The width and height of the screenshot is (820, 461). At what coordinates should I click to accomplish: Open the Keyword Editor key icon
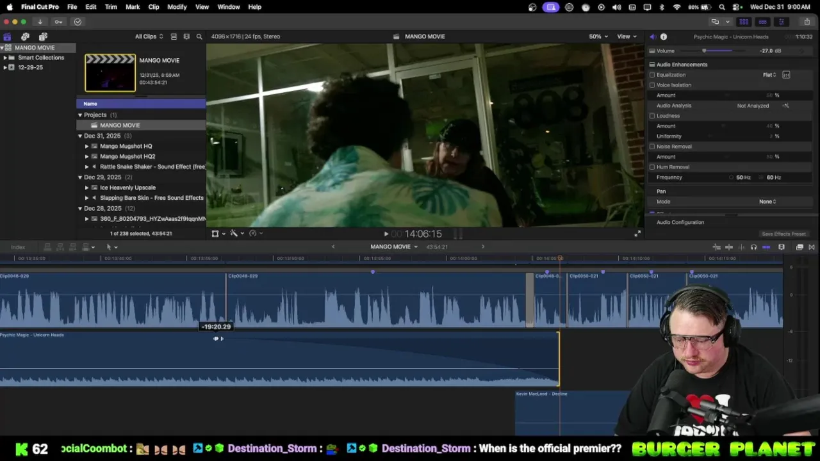pyautogui.click(x=58, y=22)
